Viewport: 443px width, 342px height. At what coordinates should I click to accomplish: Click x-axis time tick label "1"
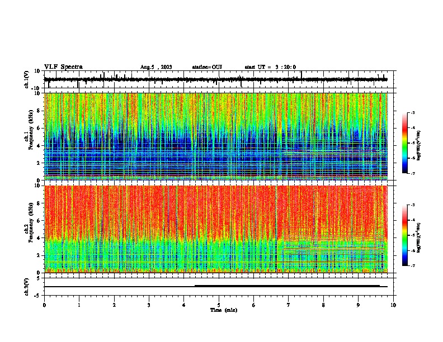tap(79, 305)
